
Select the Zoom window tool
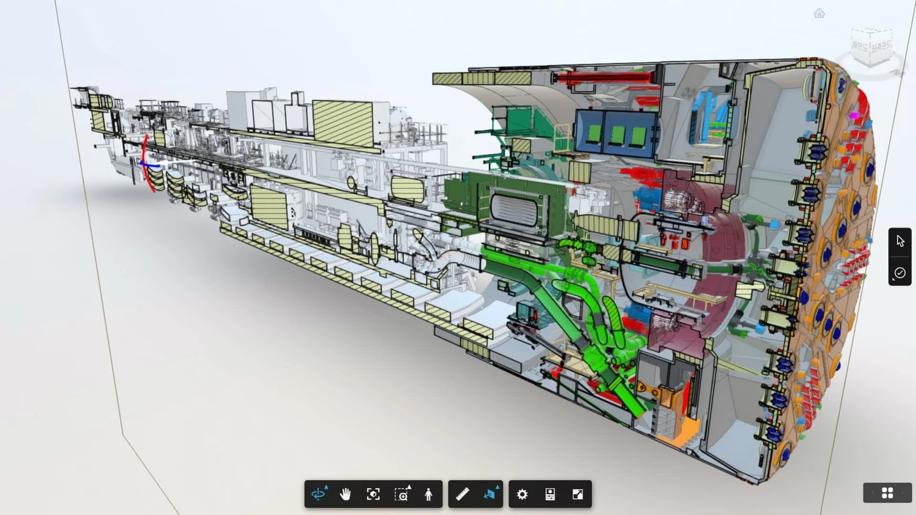(401, 495)
